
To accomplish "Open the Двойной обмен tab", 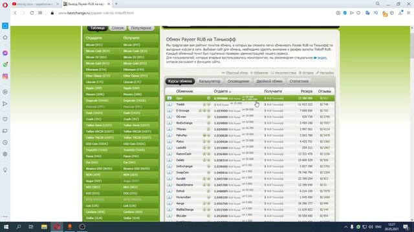I will (269, 81).
